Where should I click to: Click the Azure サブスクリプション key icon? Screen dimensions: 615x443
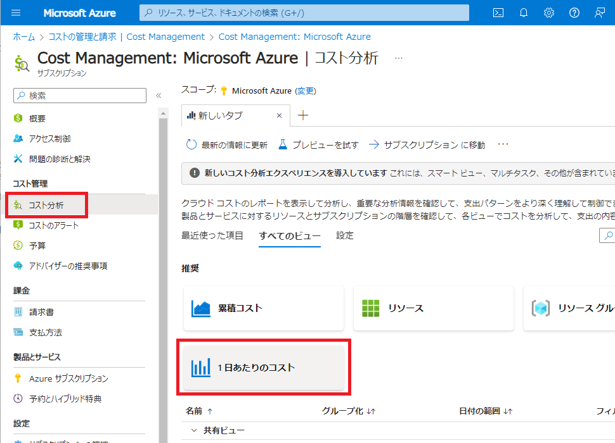(x=18, y=378)
